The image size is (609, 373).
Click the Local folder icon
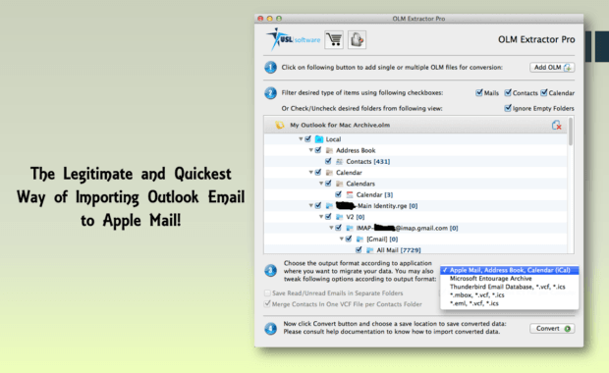pyautogui.click(x=319, y=139)
